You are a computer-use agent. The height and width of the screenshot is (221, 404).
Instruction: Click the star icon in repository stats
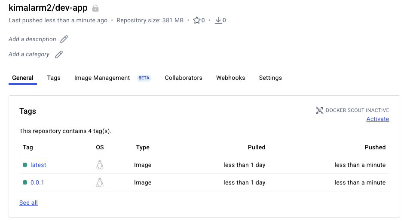(196, 20)
